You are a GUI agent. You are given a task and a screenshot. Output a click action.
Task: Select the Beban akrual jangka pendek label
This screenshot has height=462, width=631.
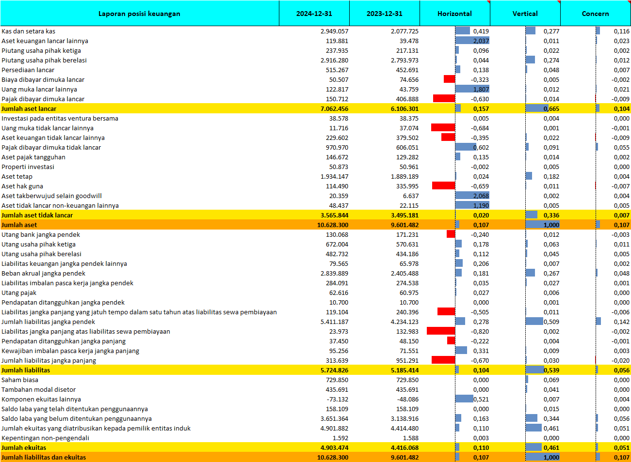point(43,274)
